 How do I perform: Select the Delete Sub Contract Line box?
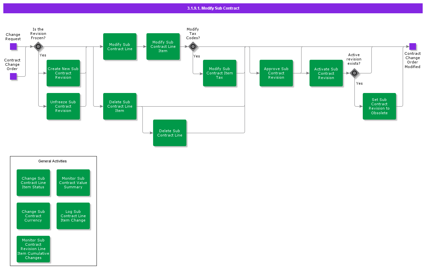(x=170, y=133)
